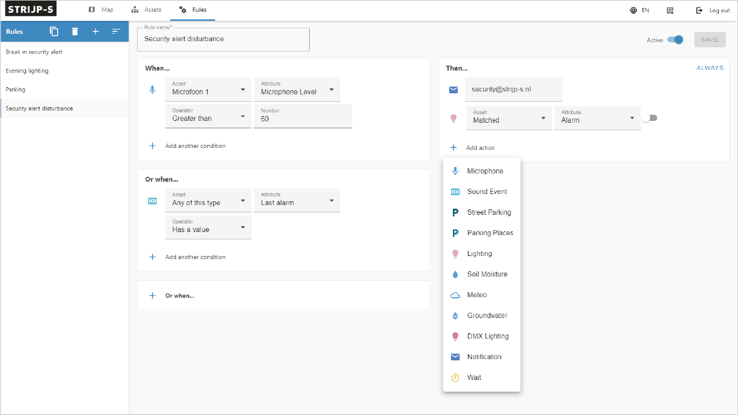The image size is (738, 415).
Task: Click the envelope icon beside security email
Action: [x=453, y=90]
